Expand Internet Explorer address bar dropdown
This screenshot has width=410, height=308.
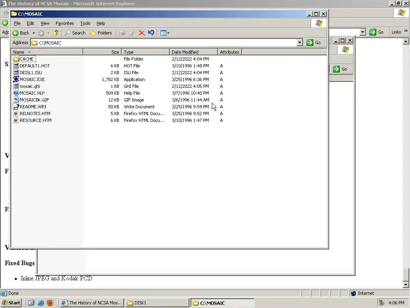tap(362, 32)
